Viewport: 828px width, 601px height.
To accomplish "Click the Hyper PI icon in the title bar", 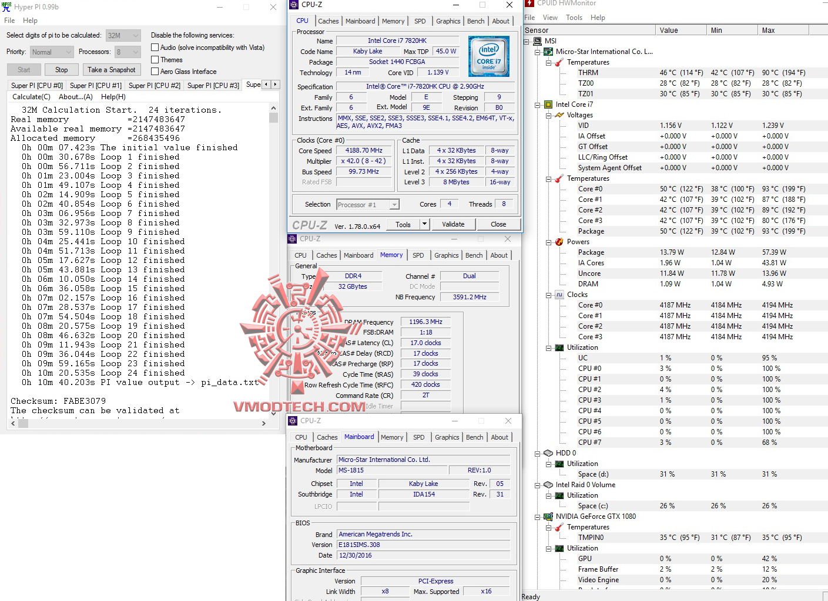I will pyautogui.click(x=6, y=6).
